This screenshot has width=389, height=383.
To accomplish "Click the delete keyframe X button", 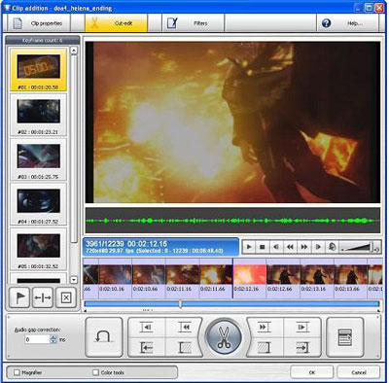I will [66, 297].
